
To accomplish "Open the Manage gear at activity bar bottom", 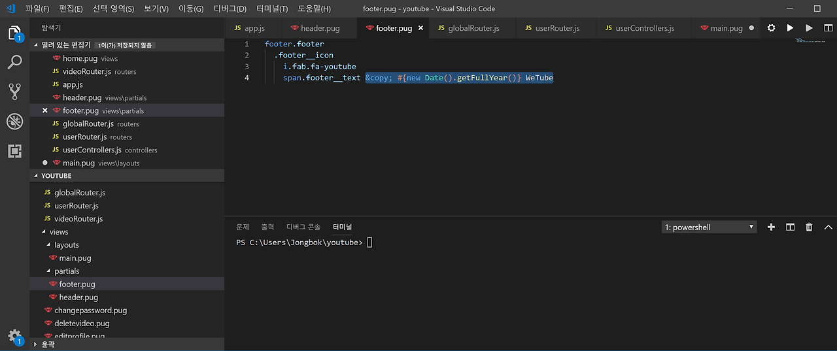I will (x=14, y=336).
